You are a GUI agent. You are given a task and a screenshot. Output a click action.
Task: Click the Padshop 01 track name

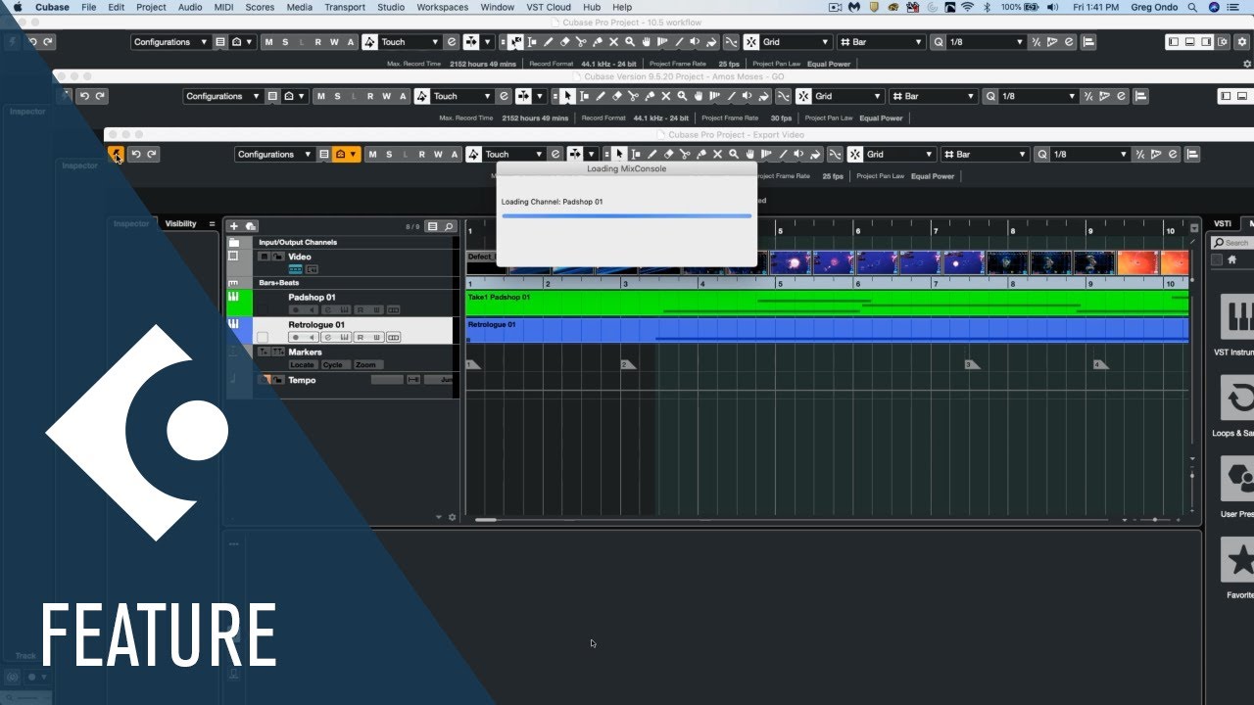coord(312,297)
